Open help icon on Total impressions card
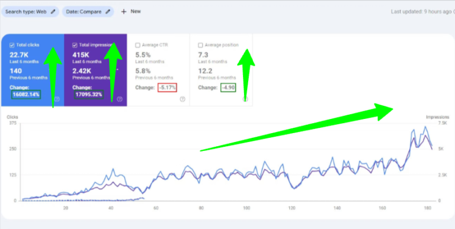This screenshot has height=229, width=455. 120,99
